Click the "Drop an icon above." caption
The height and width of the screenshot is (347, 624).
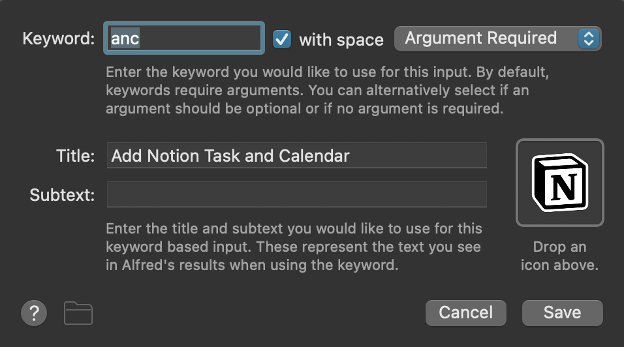coord(559,256)
